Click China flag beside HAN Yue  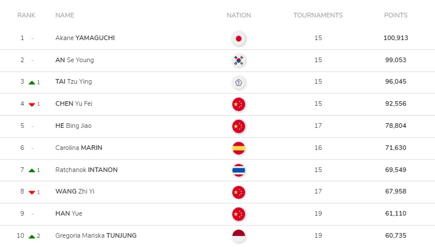pyautogui.click(x=239, y=214)
